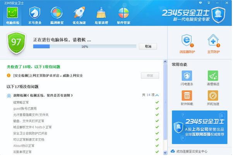Open the 优化加速 rocket icon

(x=79, y=15)
